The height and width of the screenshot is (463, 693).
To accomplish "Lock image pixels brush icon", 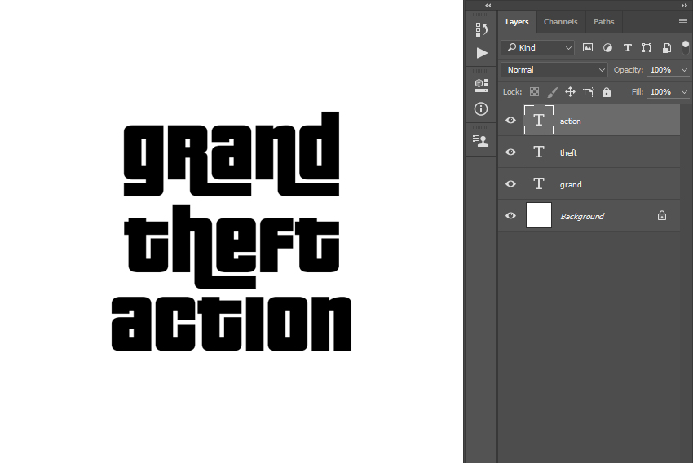I will click(552, 92).
